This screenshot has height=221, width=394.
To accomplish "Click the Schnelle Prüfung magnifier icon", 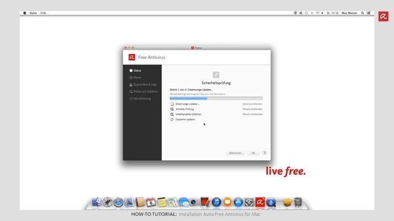I will [x=172, y=109].
